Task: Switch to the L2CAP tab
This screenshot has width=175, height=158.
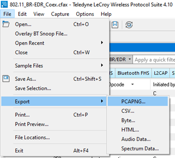Action: tap(160, 73)
